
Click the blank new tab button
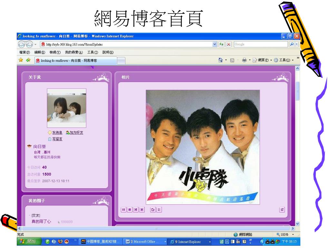(121, 61)
